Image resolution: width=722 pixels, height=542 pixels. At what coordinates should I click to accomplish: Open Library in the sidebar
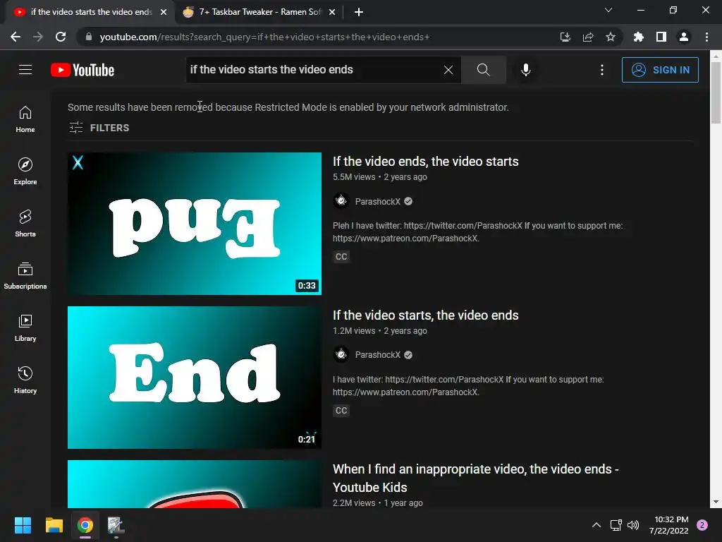click(25, 327)
